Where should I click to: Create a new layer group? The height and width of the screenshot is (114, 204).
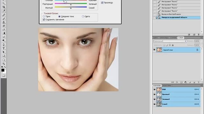(x=190, y=82)
